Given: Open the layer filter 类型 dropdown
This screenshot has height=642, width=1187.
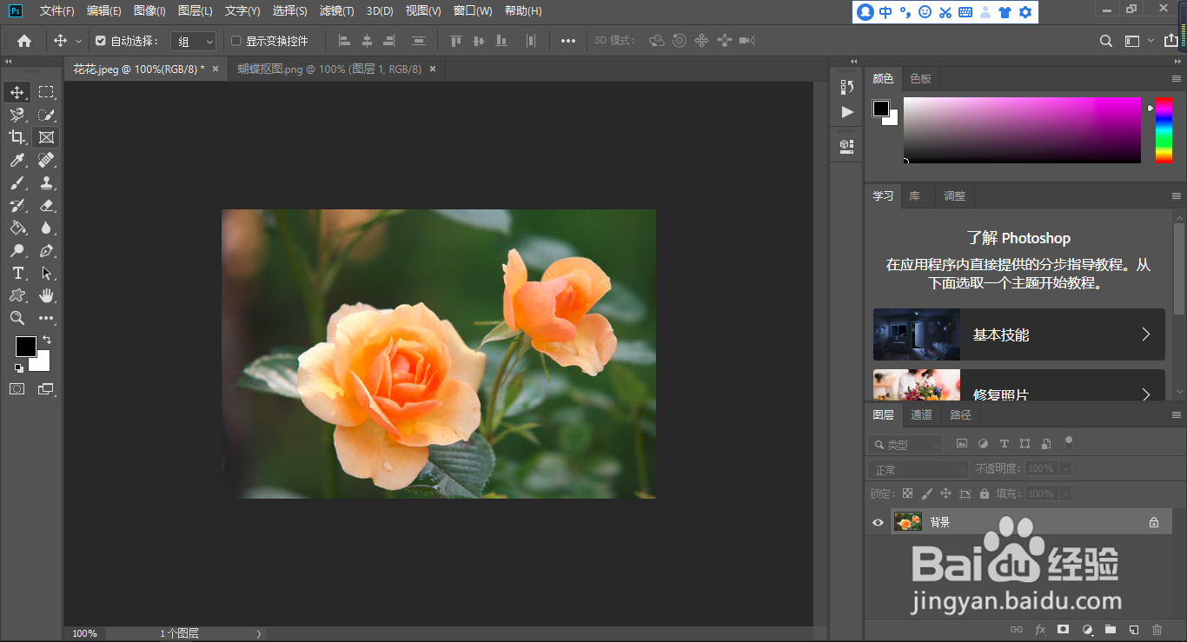Looking at the screenshot, I should 906,444.
